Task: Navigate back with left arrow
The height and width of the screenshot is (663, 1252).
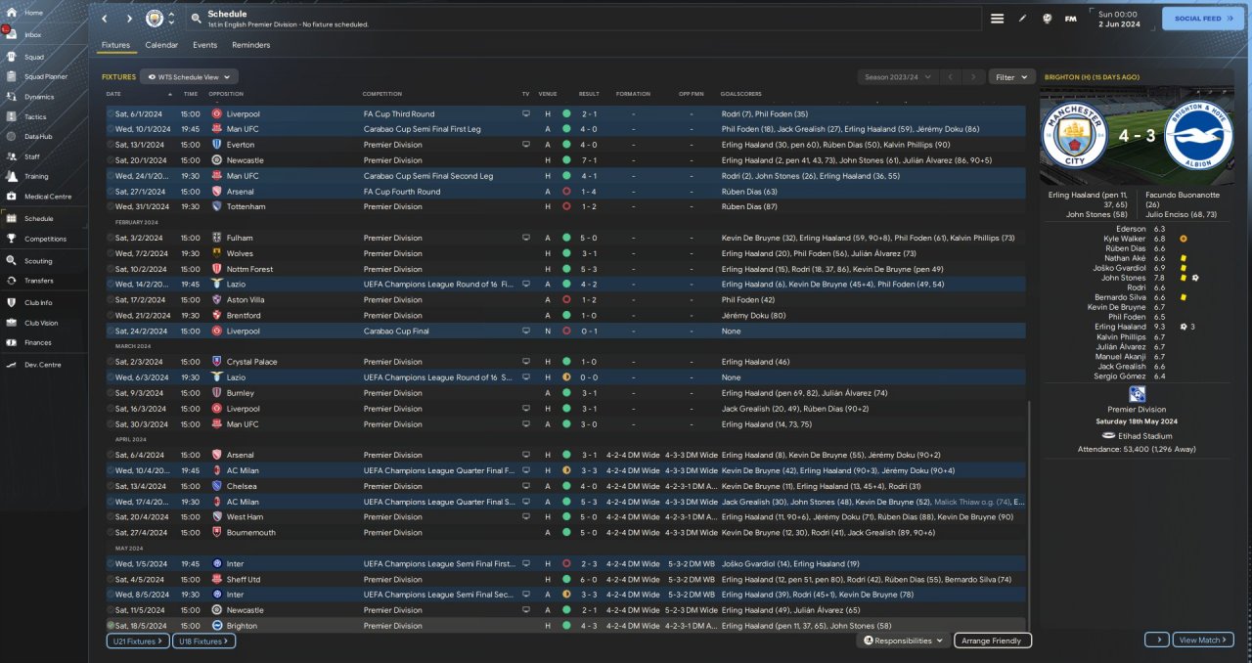Action: [x=105, y=19]
